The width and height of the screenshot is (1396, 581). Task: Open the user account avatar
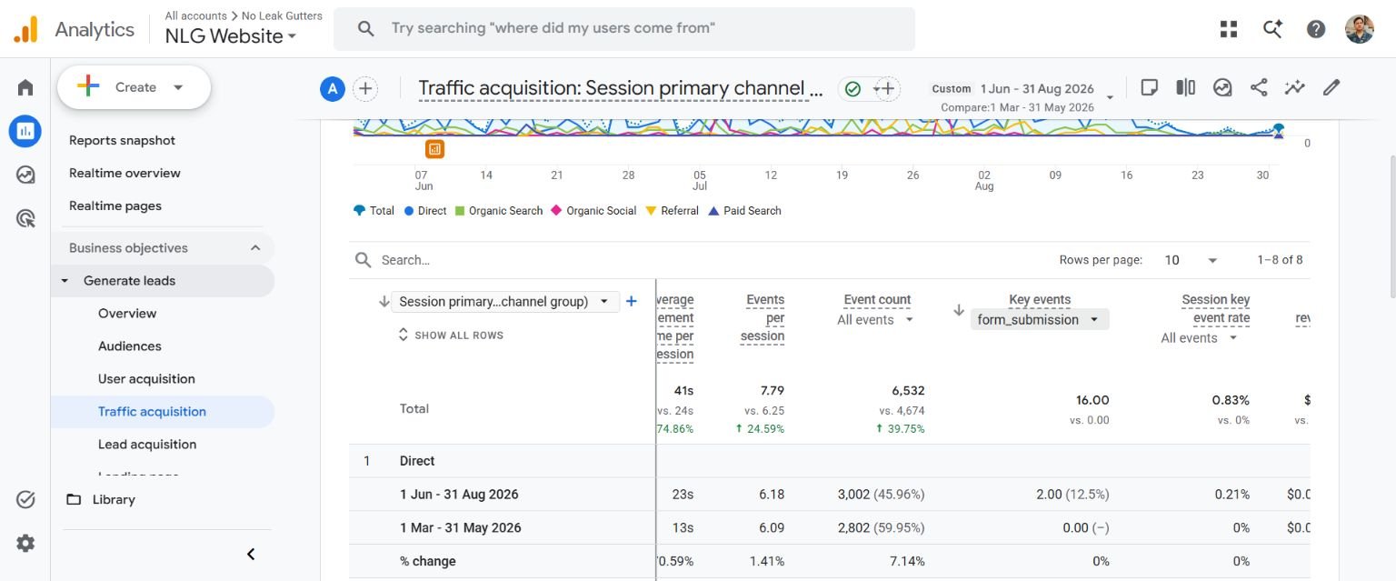click(x=1360, y=29)
